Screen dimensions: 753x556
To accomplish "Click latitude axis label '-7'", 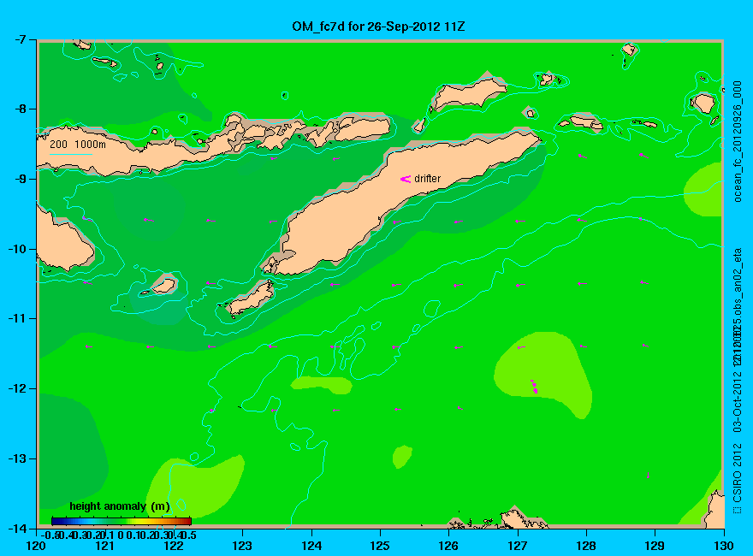I will tap(19, 39).
